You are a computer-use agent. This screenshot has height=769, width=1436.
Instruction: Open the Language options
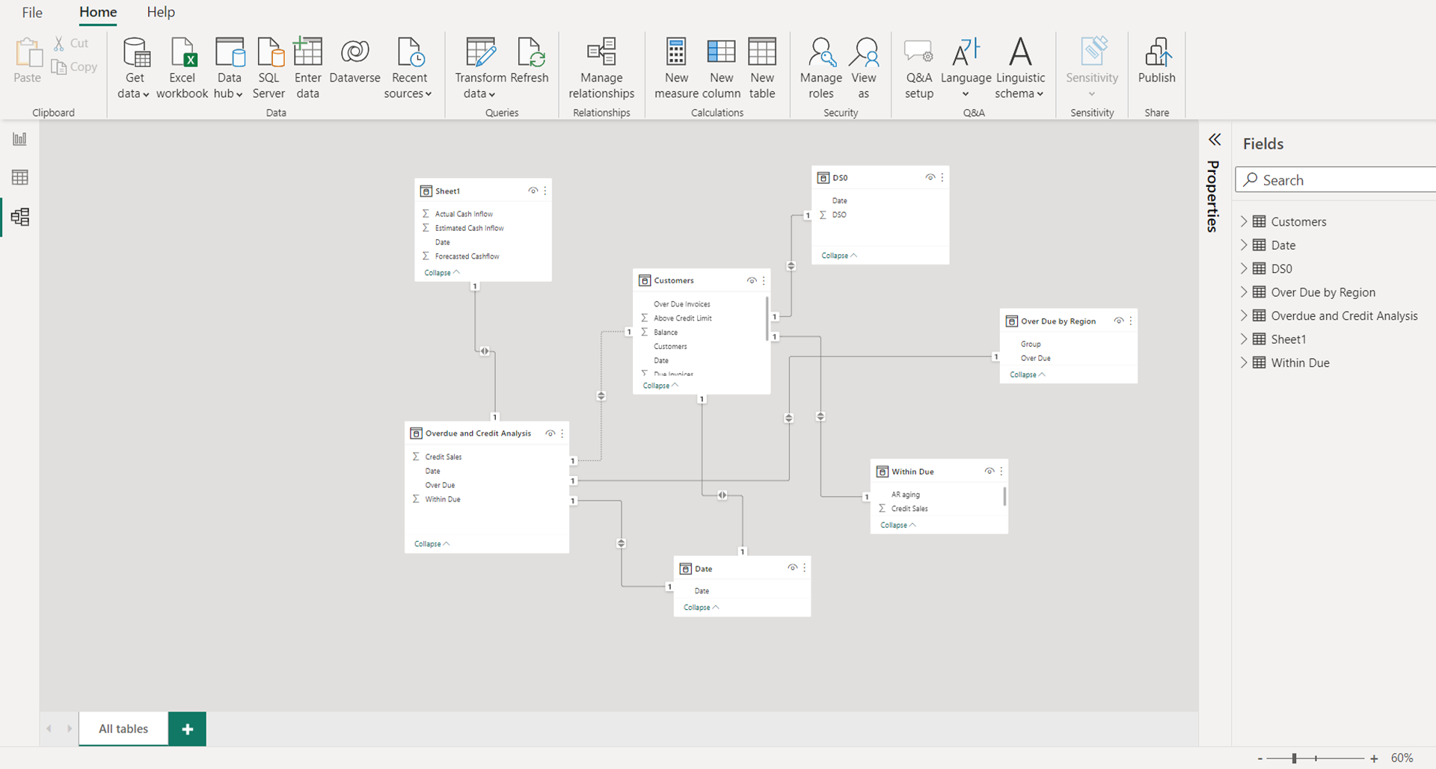pyautogui.click(x=966, y=68)
